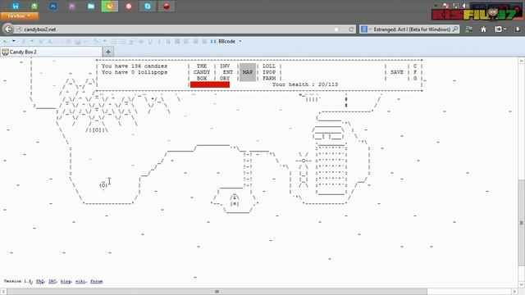Click the volume speaker tray icon
525x295 pixels.
[465, 6]
